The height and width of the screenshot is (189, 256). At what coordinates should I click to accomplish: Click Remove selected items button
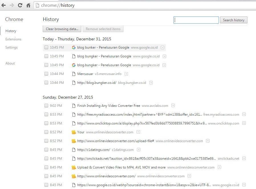coord(103,29)
